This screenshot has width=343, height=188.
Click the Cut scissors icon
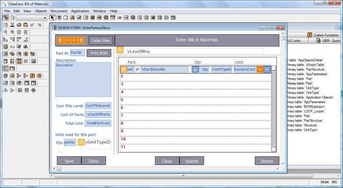click(12, 25)
